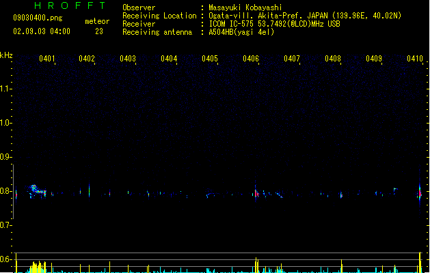Click the meteor count value 23
The height and width of the screenshot is (273, 430).
99,31
